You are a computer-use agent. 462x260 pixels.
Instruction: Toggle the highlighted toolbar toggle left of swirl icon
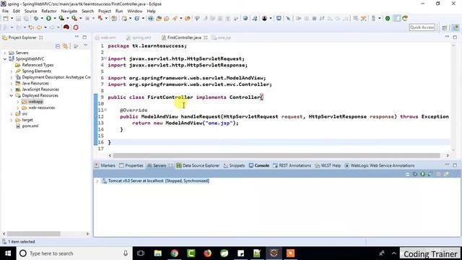[x=397, y=18]
